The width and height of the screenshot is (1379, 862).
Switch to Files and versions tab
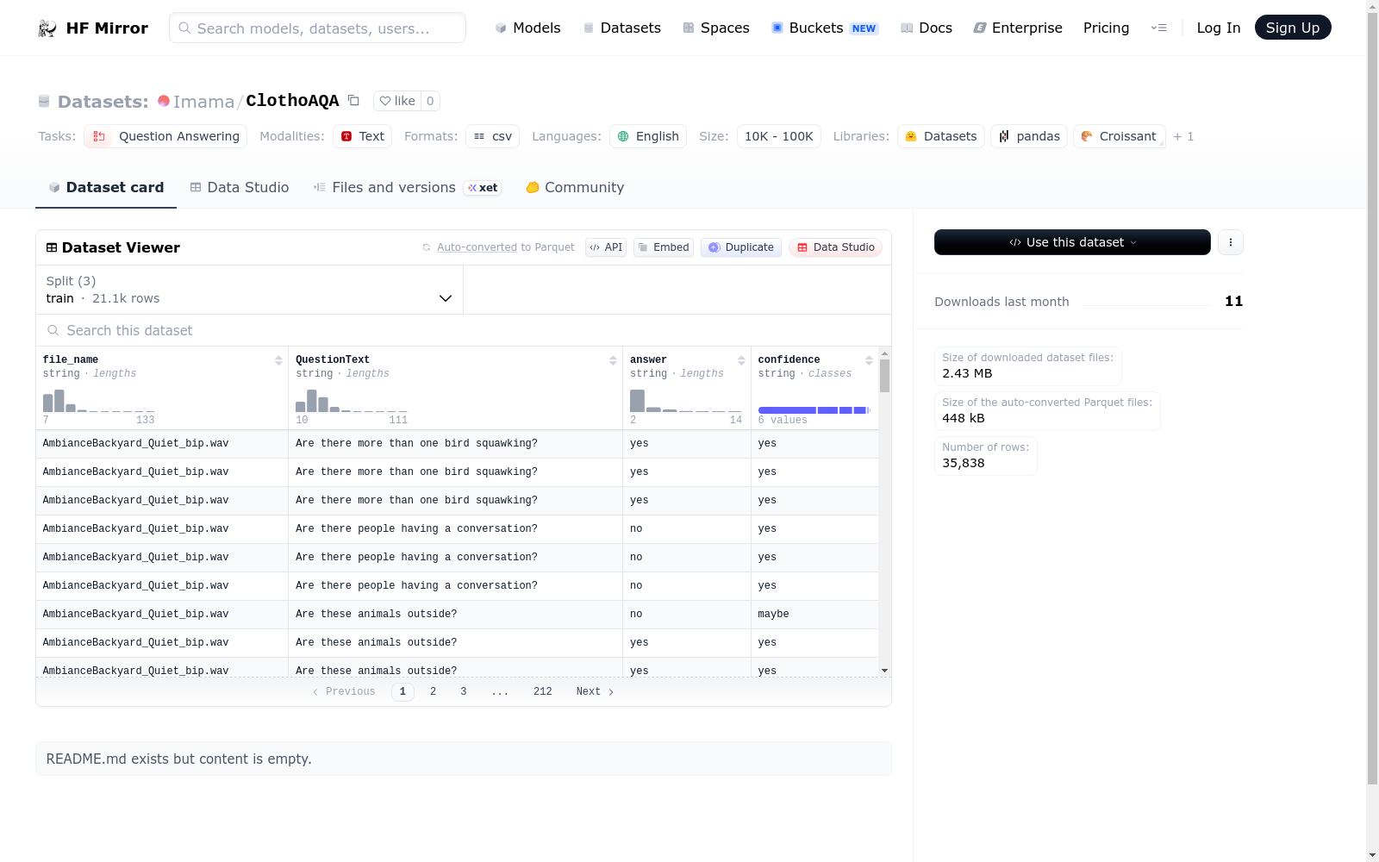(x=407, y=187)
